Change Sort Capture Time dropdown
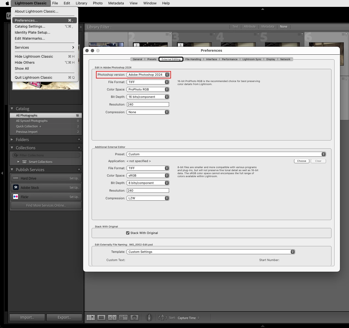 188,318
